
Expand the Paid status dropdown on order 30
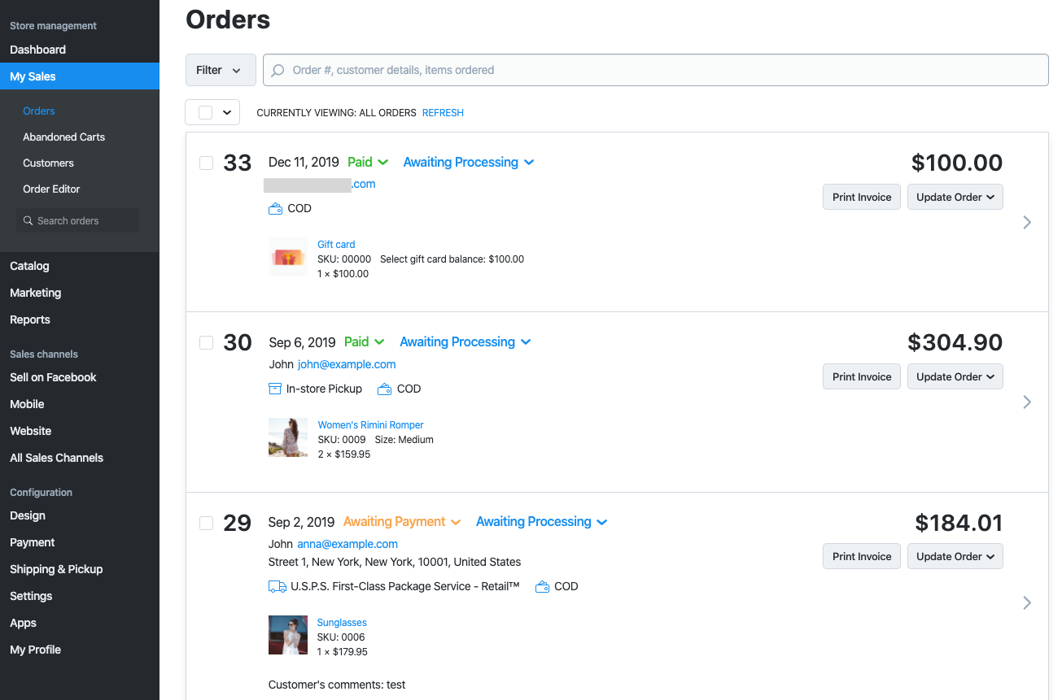click(364, 341)
